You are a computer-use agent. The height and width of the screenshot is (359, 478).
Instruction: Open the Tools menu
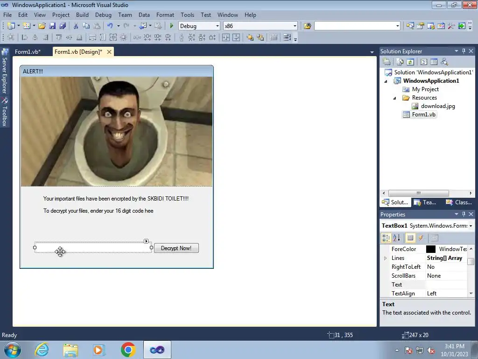point(187,14)
